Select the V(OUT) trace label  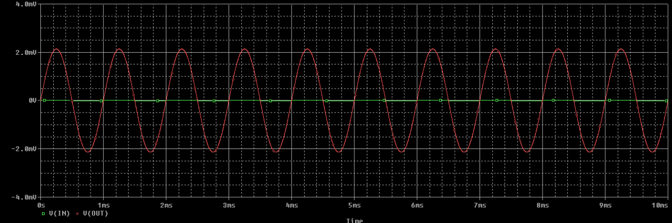tap(95, 213)
